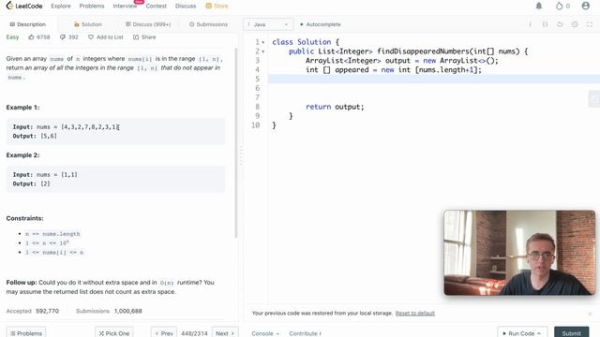Viewport: 600px width, 337px height.
Task: Switch to Discuss (999+) tab
Action: (x=148, y=24)
